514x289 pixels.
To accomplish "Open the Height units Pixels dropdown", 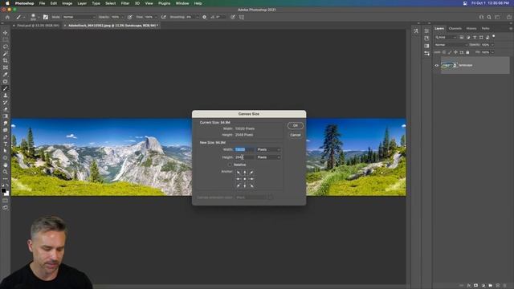I will click(268, 157).
